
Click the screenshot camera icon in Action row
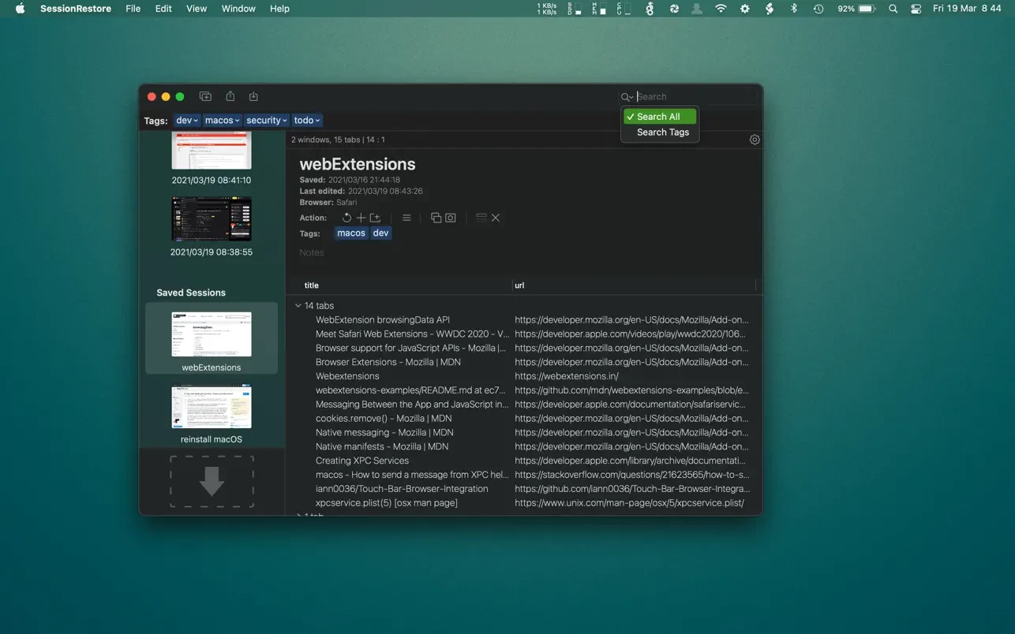point(451,218)
